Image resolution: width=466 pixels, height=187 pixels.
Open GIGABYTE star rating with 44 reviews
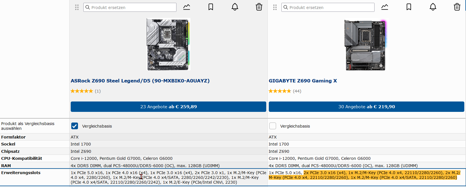[285, 91]
